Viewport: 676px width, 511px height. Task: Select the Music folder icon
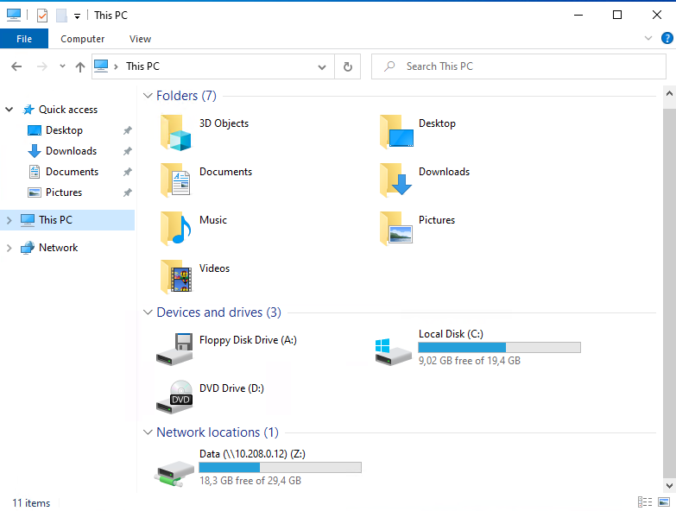coord(175,229)
